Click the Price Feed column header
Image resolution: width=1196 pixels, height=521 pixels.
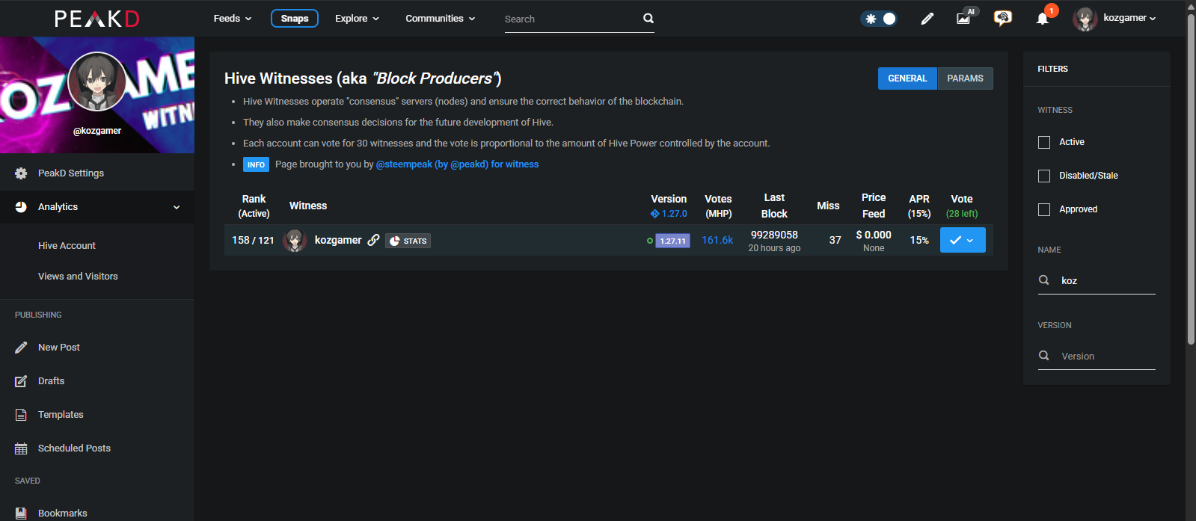[874, 206]
